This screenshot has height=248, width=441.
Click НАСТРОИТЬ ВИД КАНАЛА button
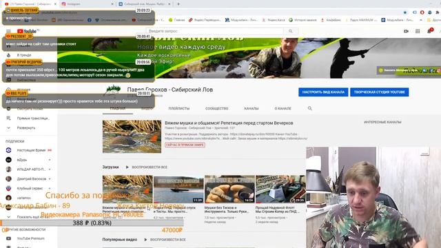(323, 92)
